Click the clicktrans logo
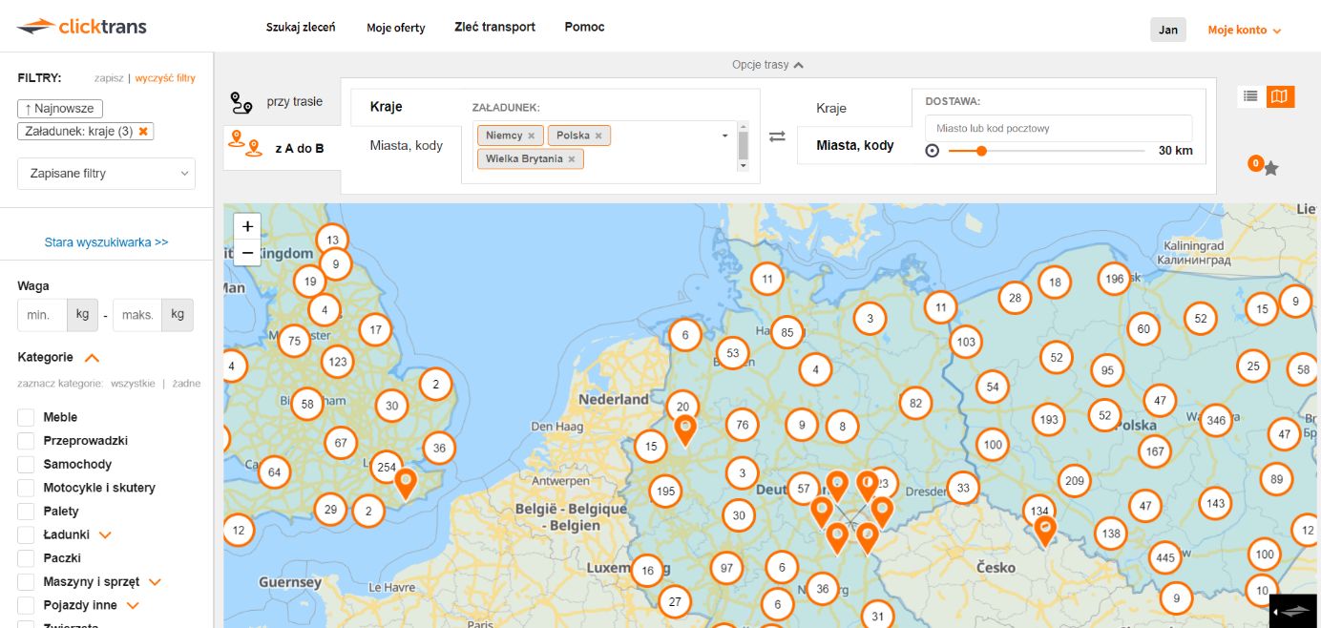The height and width of the screenshot is (628, 1321). pos(82,27)
